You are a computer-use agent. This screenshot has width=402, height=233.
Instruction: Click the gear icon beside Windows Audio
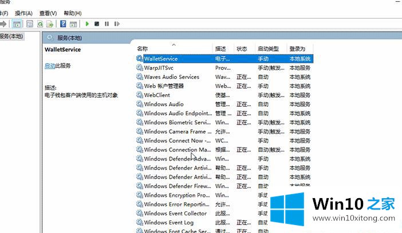(x=140, y=104)
